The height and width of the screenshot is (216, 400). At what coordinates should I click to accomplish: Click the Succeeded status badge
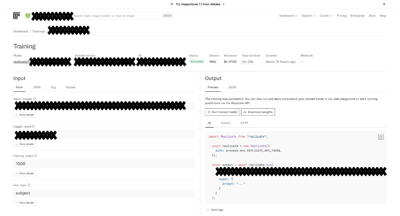(197, 61)
